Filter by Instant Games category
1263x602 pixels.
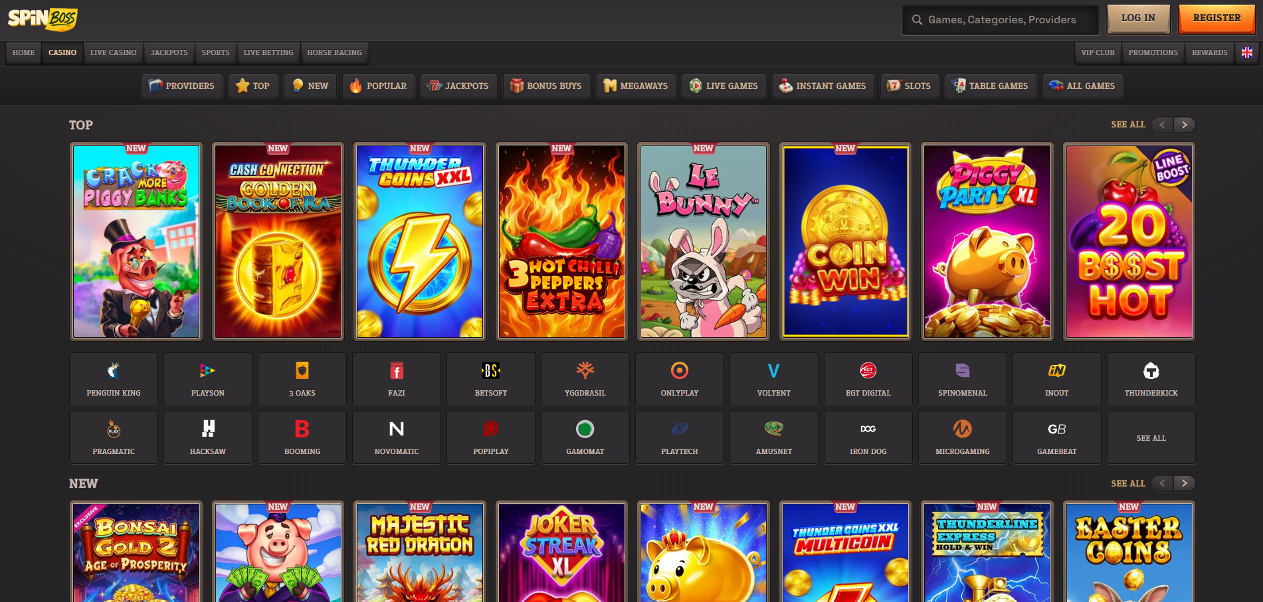[823, 86]
